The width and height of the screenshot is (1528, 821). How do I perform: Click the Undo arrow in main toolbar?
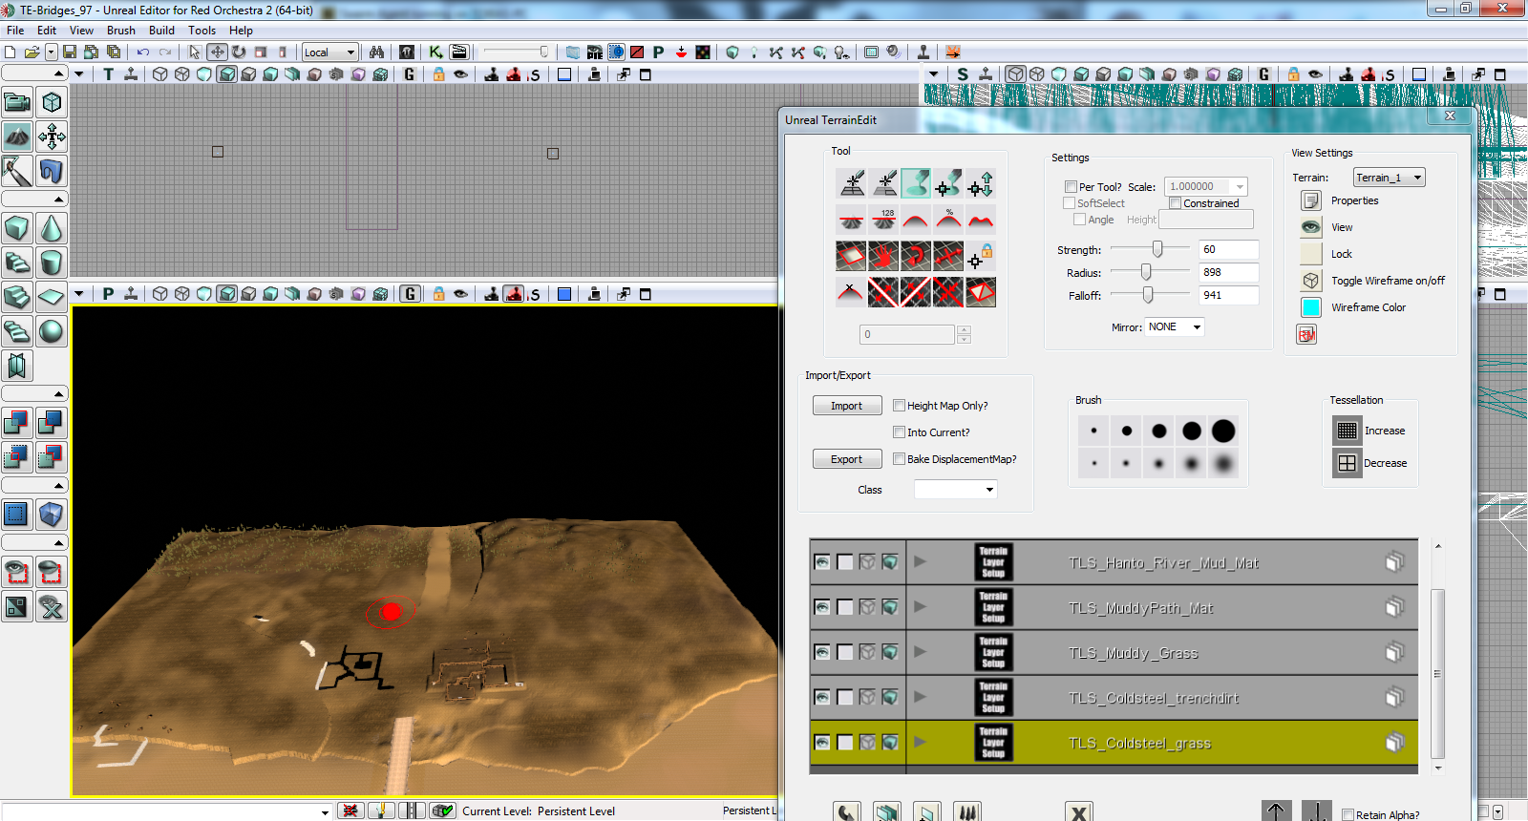coord(143,52)
